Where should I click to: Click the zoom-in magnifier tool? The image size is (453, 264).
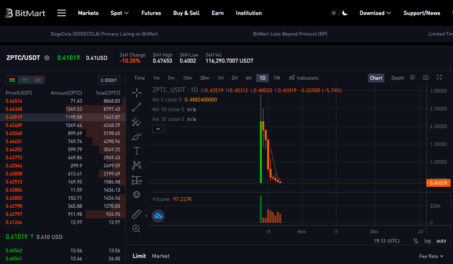click(x=137, y=228)
